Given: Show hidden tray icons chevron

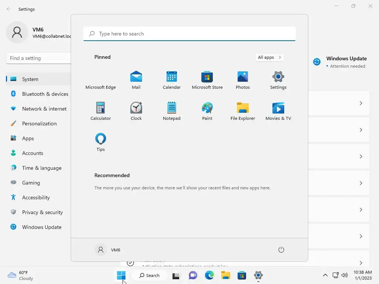Looking at the screenshot, I should tap(325, 275).
